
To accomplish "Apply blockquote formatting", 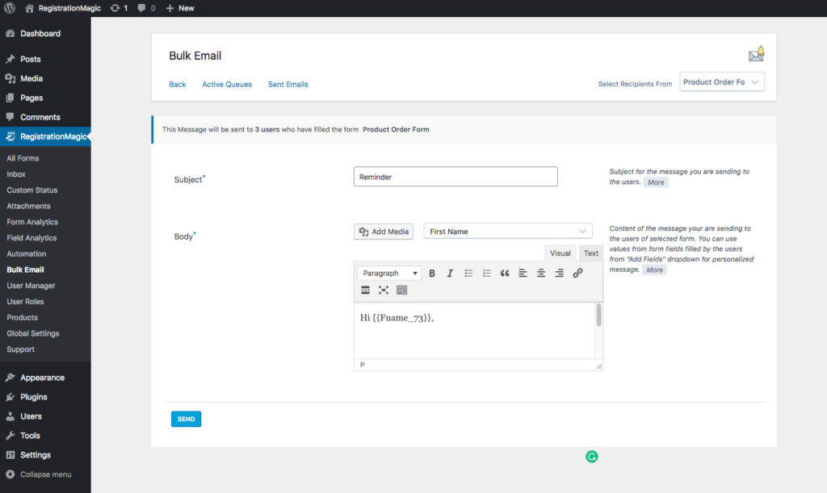I will [x=505, y=274].
